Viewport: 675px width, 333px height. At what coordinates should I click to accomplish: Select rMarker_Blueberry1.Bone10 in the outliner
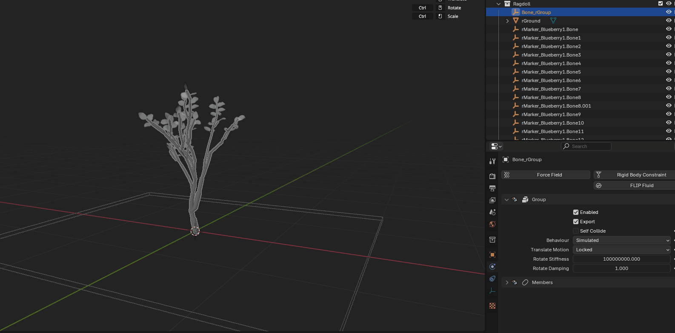[x=552, y=123]
